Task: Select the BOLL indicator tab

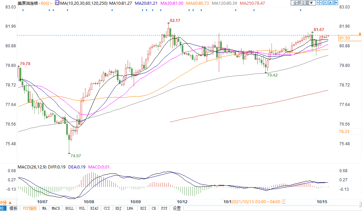Action: click(x=69, y=208)
